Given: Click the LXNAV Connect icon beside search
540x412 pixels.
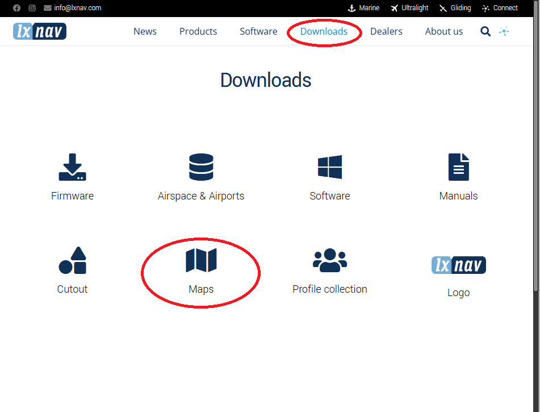Looking at the screenshot, I should click(504, 31).
